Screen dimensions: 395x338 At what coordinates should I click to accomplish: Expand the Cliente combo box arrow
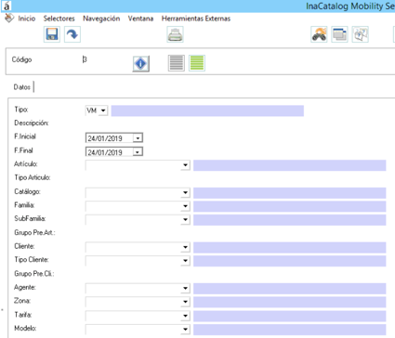click(185, 247)
